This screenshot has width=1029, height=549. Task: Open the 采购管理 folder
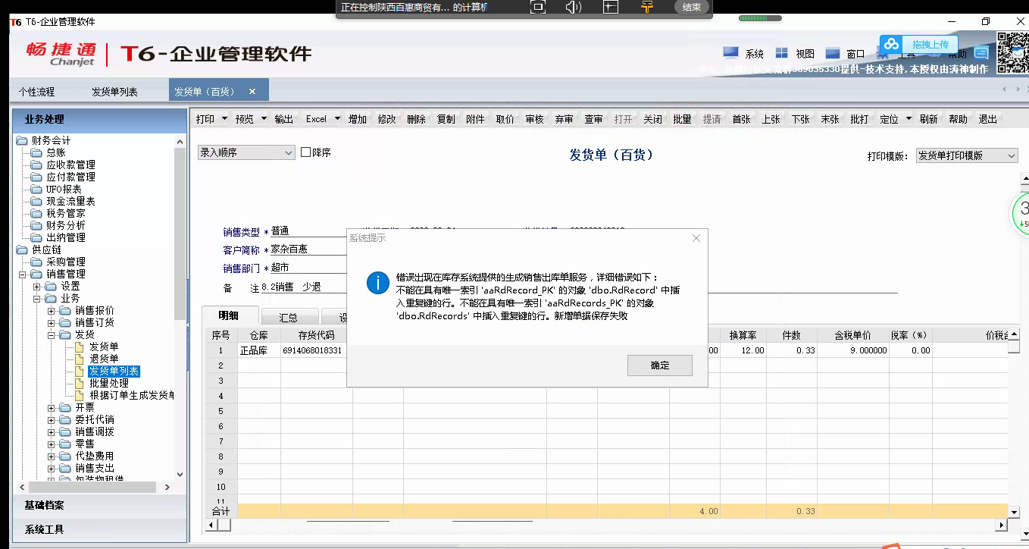click(x=65, y=262)
